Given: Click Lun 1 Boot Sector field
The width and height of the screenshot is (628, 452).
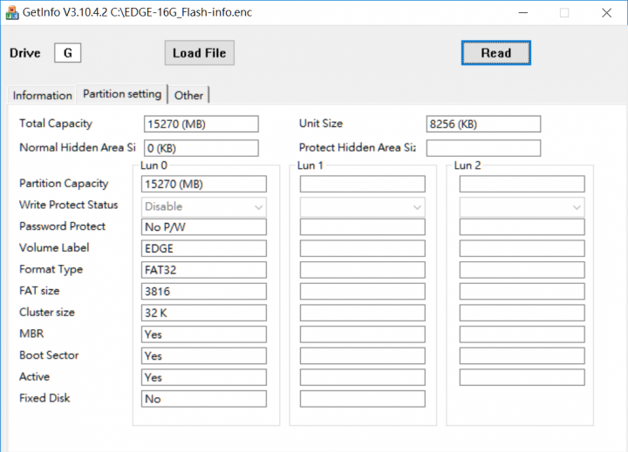Looking at the screenshot, I should [x=363, y=356].
